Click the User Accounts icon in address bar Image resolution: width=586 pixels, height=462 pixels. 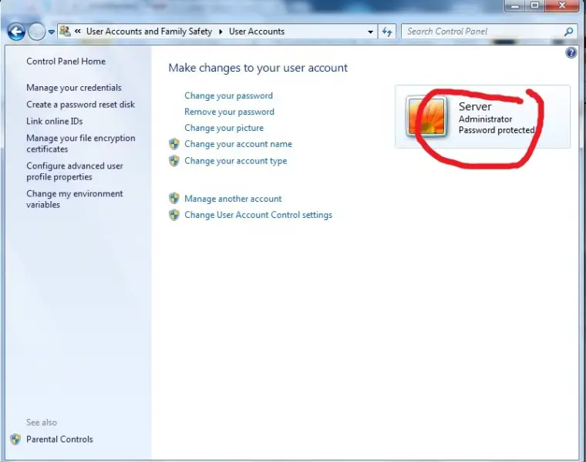click(65, 32)
